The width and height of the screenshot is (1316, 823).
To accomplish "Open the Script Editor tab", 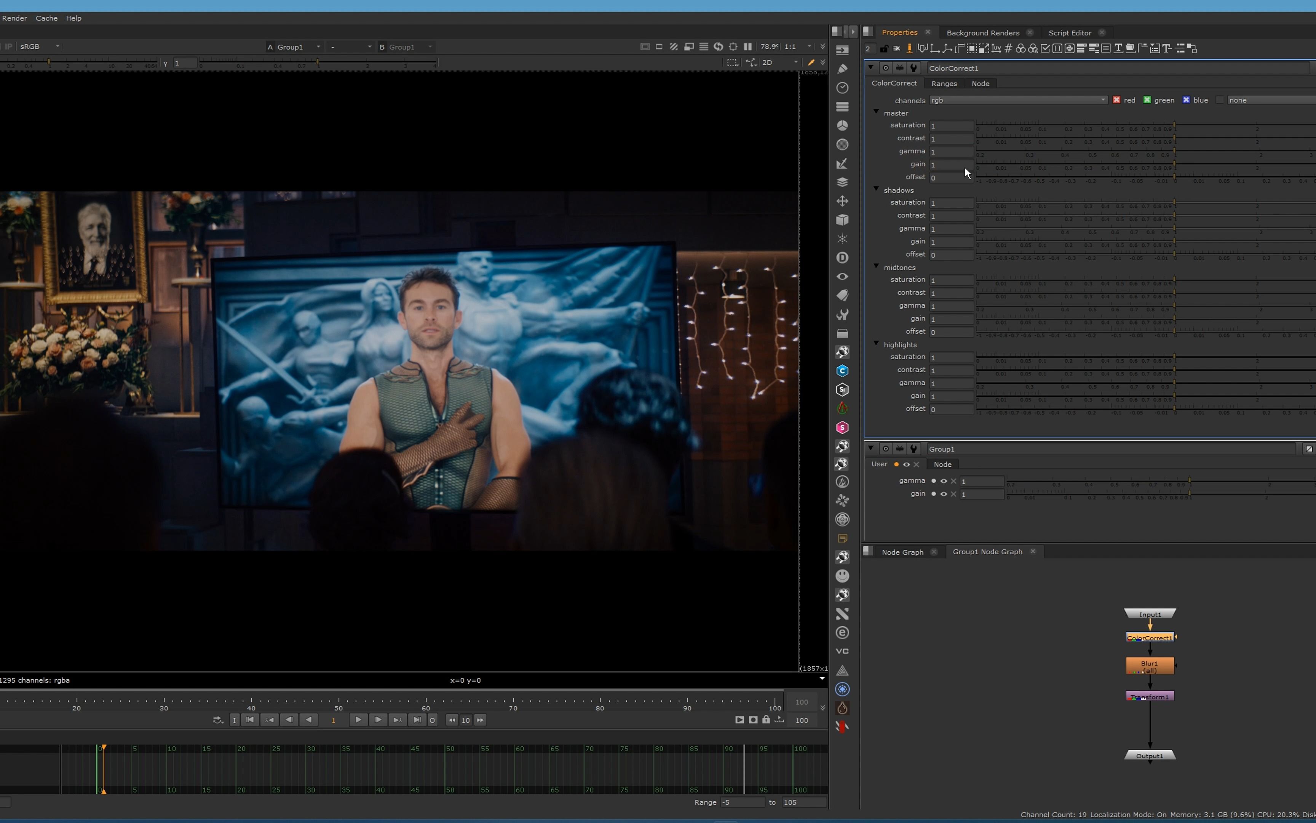I will pyautogui.click(x=1069, y=33).
